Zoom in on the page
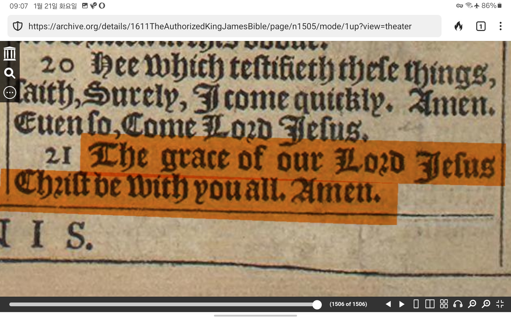This screenshot has width=511, height=319. pos(486,304)
